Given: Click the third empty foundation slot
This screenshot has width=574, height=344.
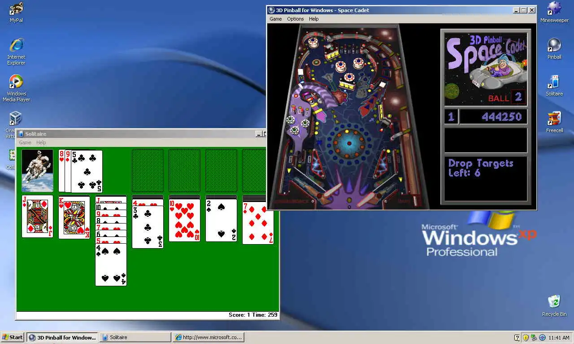Looking at the screenshot, I should pos(221,171).
